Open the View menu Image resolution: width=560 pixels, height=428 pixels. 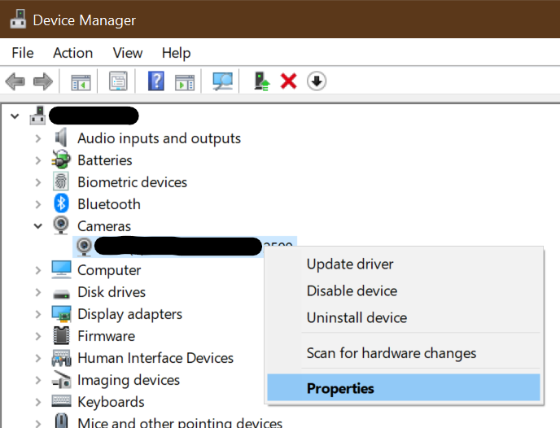point(128,53)
